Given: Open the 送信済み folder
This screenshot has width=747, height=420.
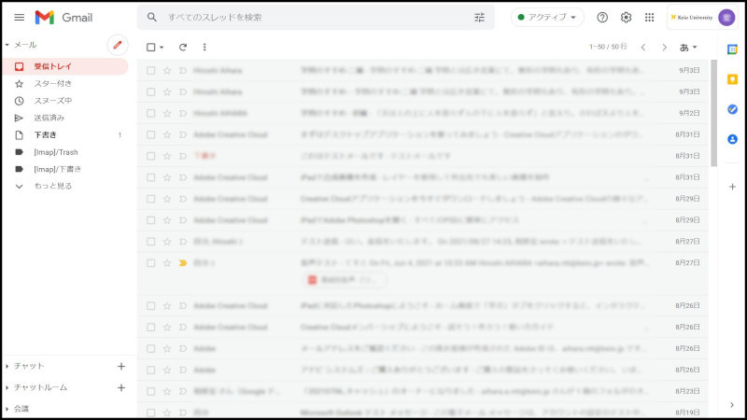Looking at the screenshot, I should click(49, 118).
